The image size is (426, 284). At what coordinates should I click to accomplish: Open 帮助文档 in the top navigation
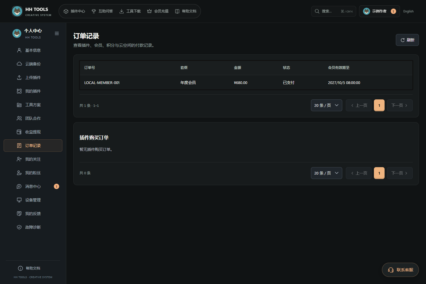coord(185,11)
